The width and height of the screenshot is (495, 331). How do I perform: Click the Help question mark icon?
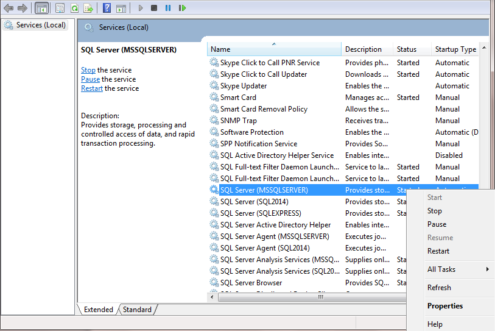107,8
